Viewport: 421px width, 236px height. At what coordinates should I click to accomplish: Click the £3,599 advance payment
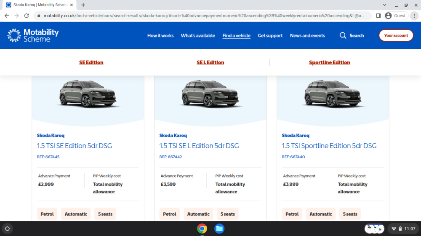click(168, 184)
